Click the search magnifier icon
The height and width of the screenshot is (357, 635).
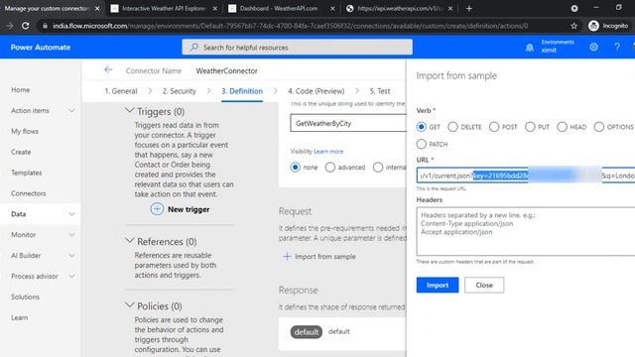194,48
